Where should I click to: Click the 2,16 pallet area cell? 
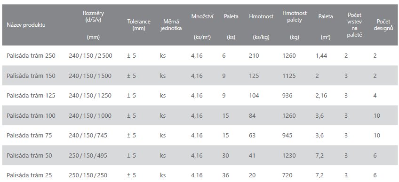(x=321, y=95)
